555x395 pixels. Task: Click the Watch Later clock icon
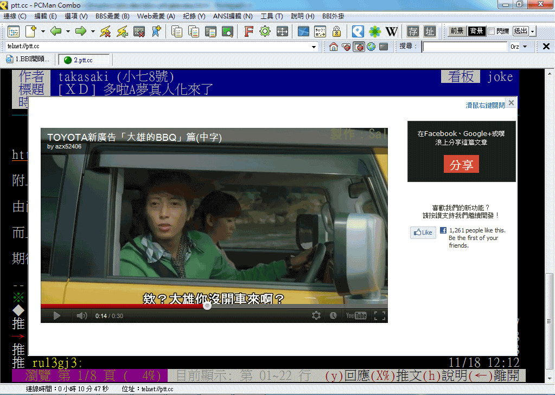(x=333, y=315)
